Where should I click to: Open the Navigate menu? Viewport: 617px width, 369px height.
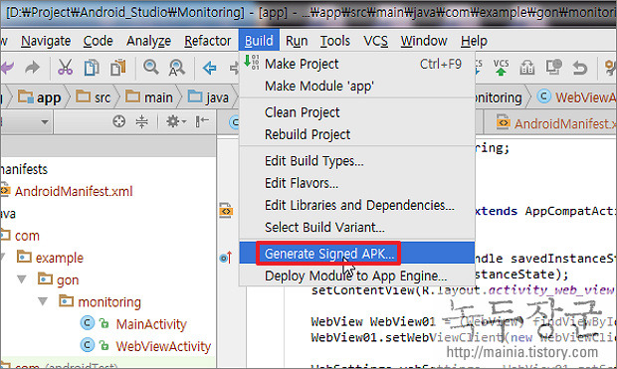point(46,41)
